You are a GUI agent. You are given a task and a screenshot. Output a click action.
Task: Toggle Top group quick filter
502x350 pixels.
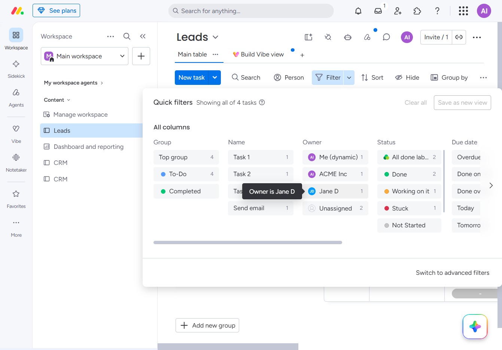pyautogui.click(x=186, y=157)
